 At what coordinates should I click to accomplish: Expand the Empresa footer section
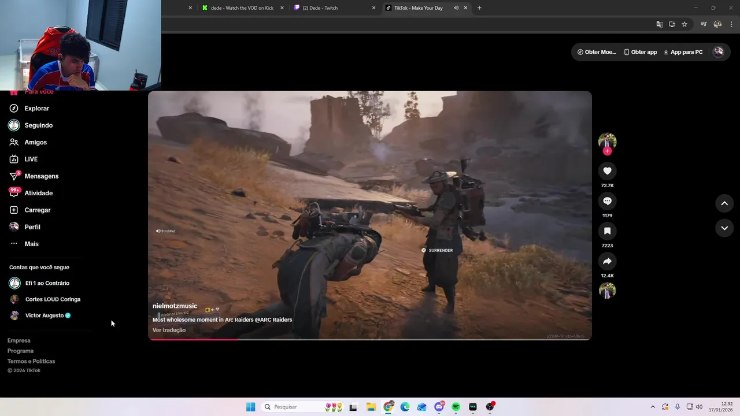coord(19,340)
